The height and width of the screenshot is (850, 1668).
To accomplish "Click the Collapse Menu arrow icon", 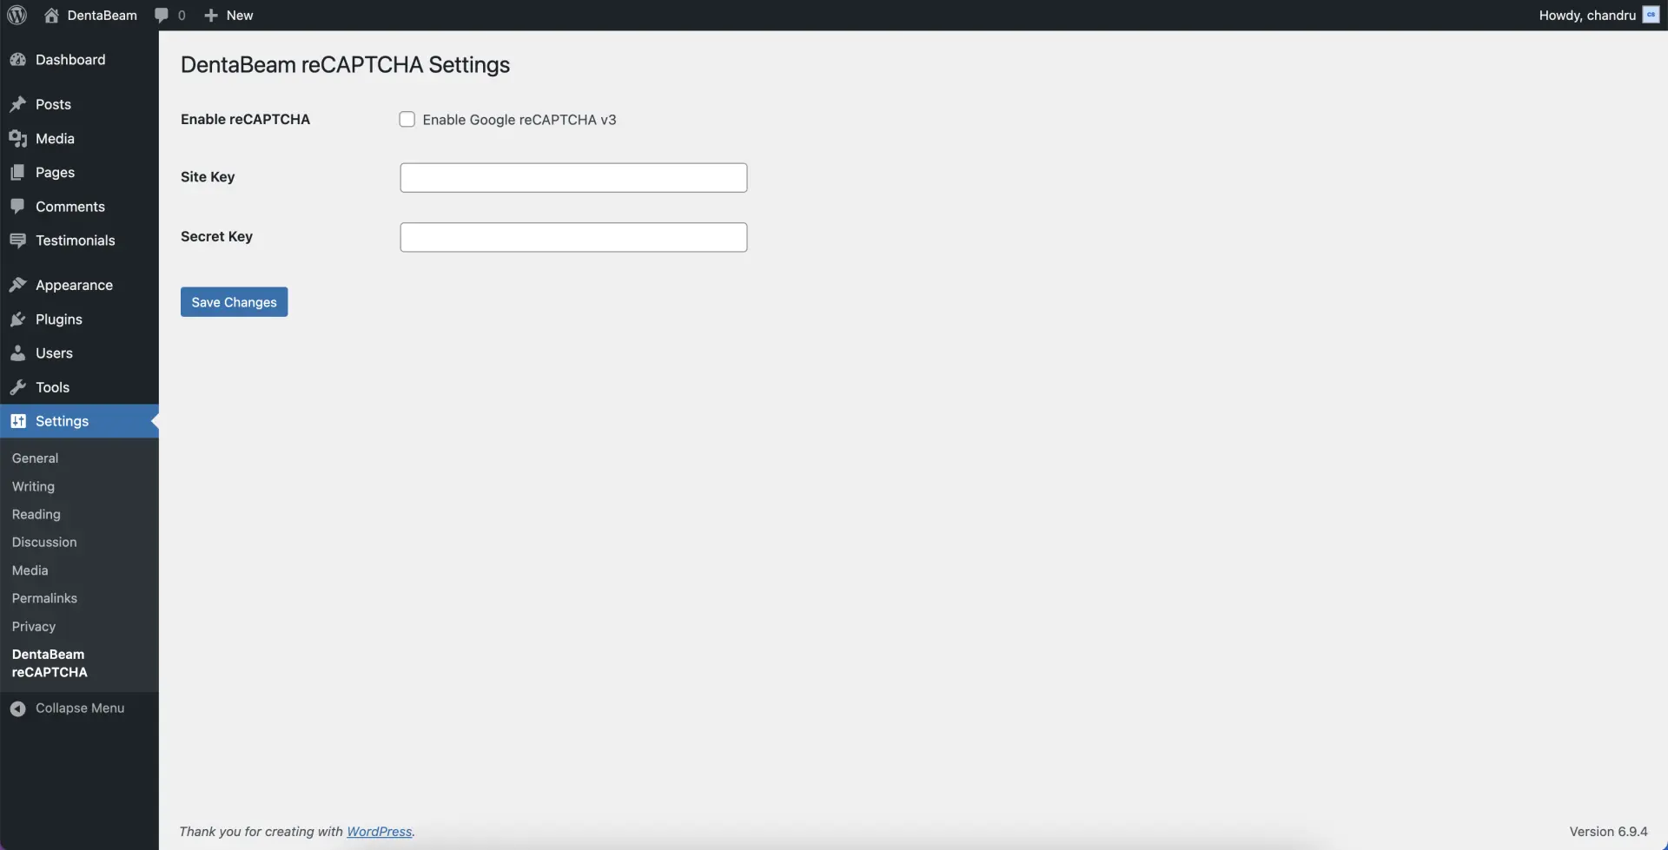I will coord(17,708).
